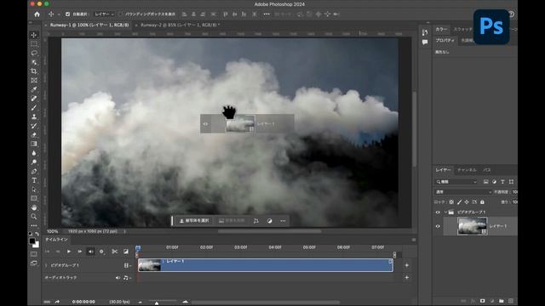Viewport: 545px width, 306px height.
Task: Select the Spot Healing Brush tool
Action: click(34, 99)
